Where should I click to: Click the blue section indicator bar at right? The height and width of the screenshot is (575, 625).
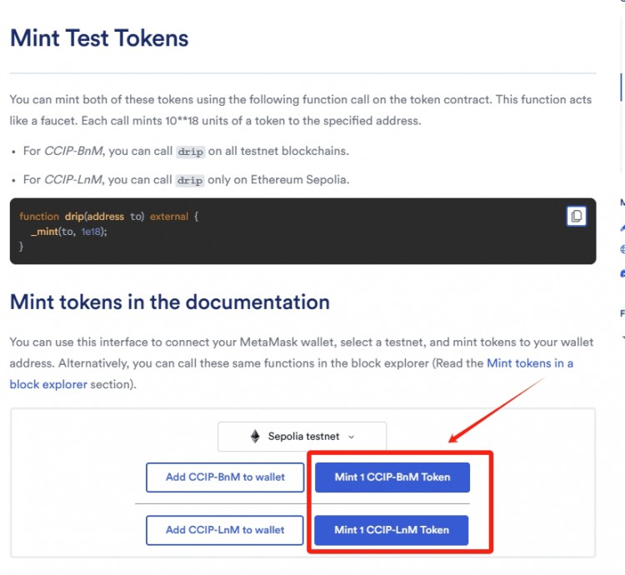coord(621,87)
